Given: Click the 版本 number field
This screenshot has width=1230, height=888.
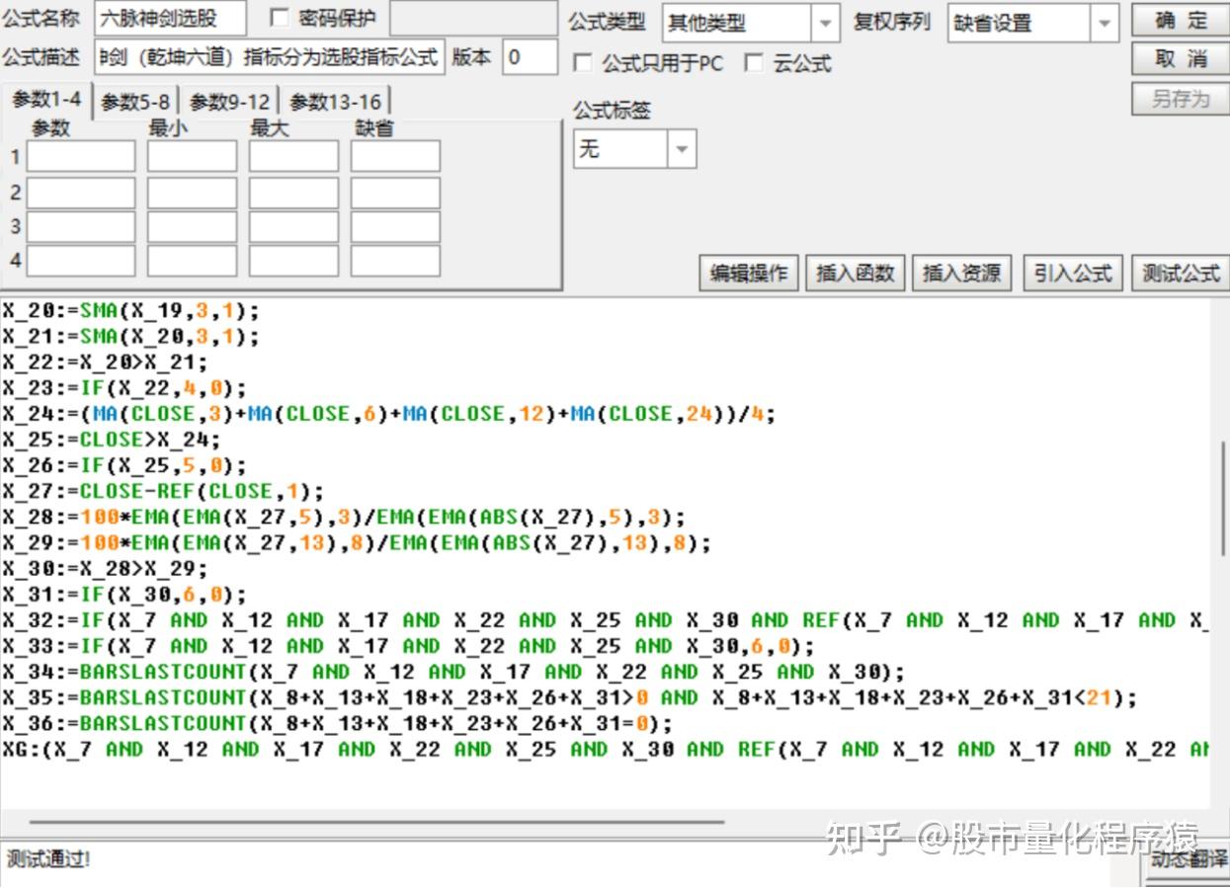Looking at the screenshot, I should tap(530, 57).
